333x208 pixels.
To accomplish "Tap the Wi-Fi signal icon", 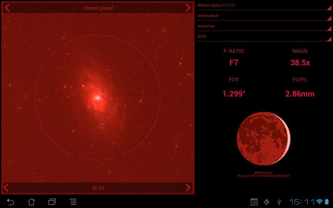I will pyautogui.click(x=319, y=202).
